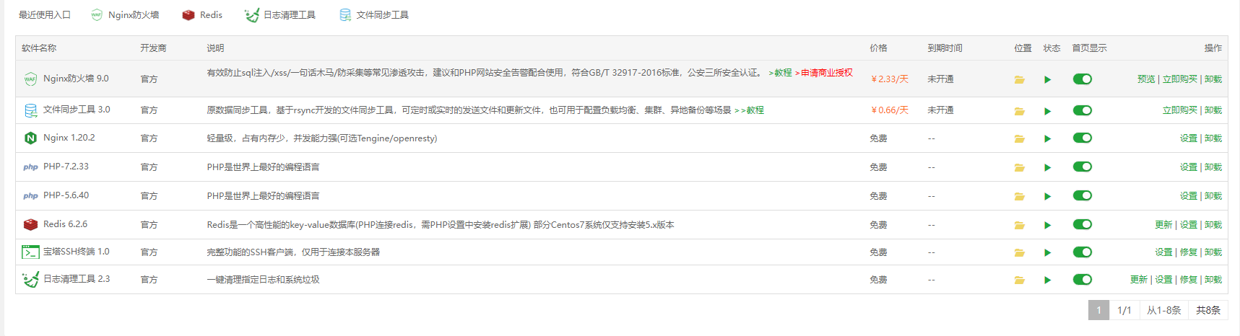This screenshot has height=336, width=1240.
Task: Open Nginx防火墙 shortcut in recent entries
Action: pyautogui.click(x=125, y=14)
